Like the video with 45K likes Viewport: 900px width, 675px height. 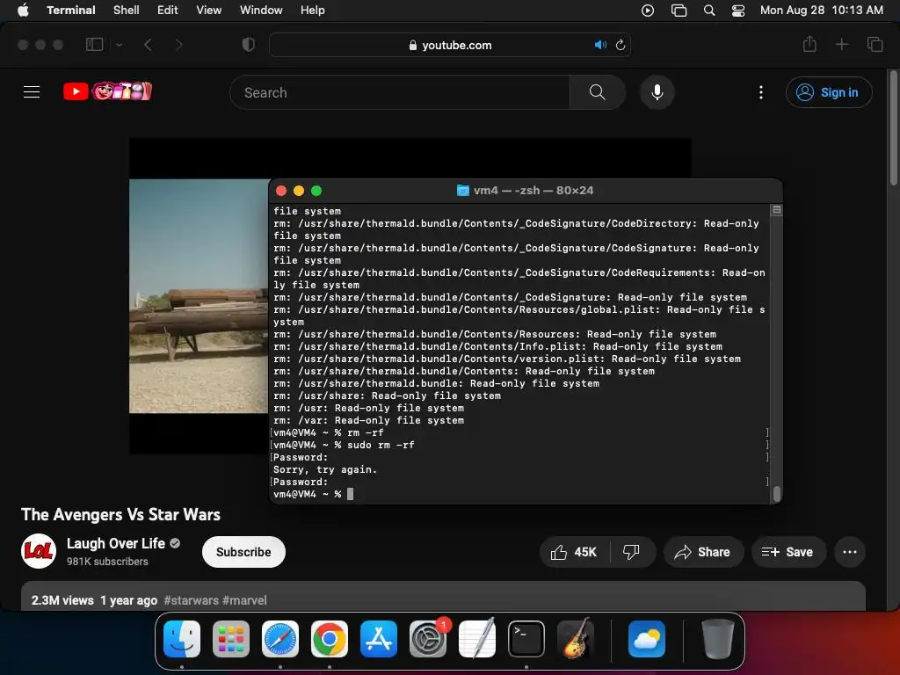click(574, 552)
